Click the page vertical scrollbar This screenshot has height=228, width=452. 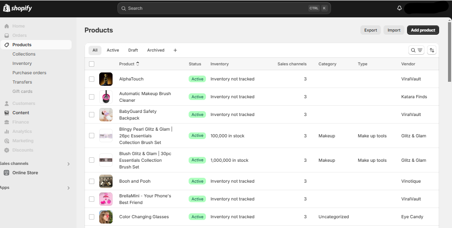coord(450,52)
